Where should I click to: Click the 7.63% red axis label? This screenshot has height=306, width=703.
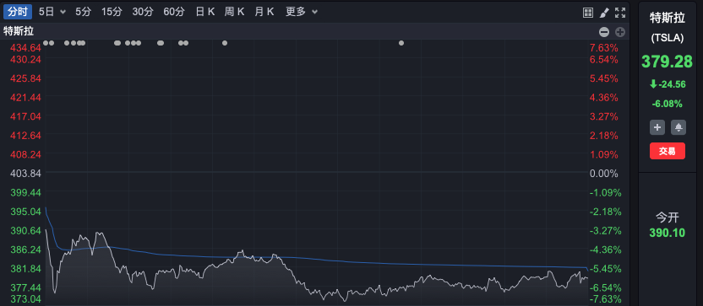pos(603,48)
